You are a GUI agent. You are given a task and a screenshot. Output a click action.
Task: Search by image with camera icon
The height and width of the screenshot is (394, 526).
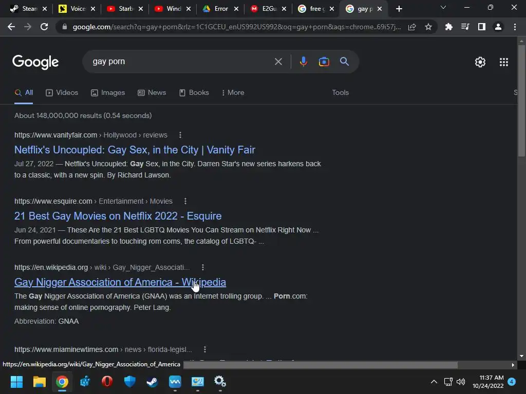tap(324, 62)
